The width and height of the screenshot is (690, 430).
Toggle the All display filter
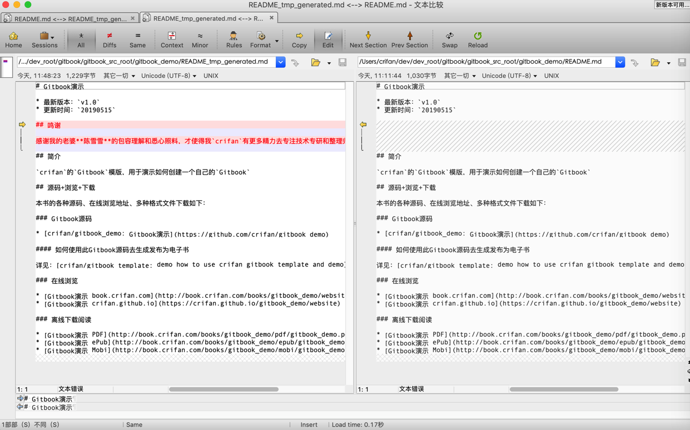point(81,39)
